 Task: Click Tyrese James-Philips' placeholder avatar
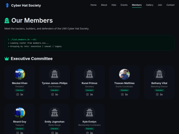pyautogui.click(x=55, y=74)
